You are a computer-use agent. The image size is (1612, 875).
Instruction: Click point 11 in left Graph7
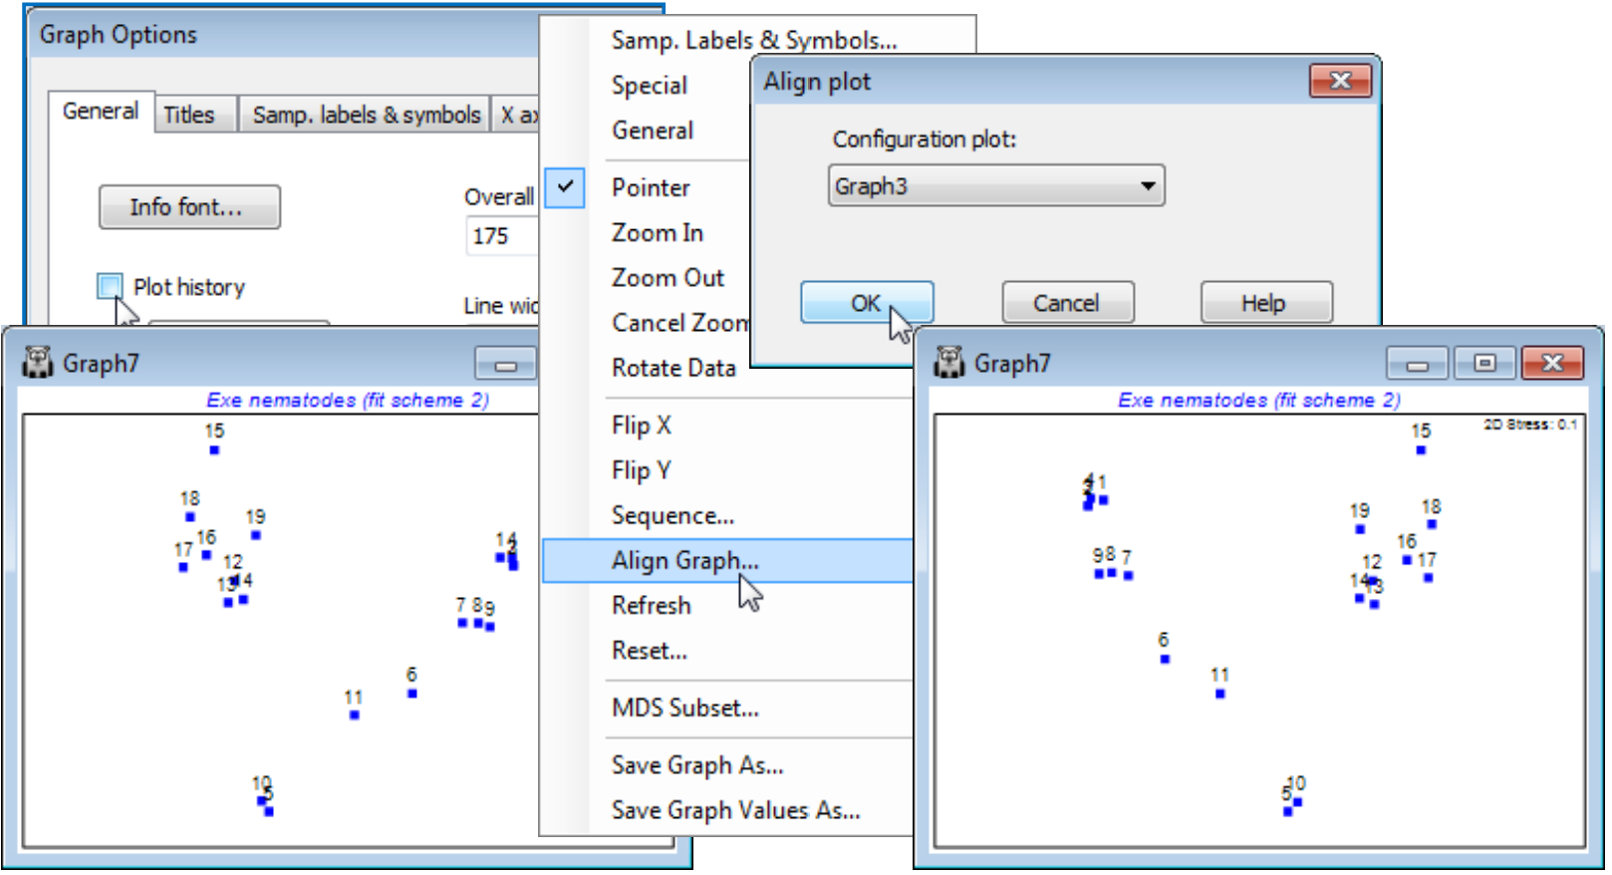pyautogui.click(x=355, y=715)
